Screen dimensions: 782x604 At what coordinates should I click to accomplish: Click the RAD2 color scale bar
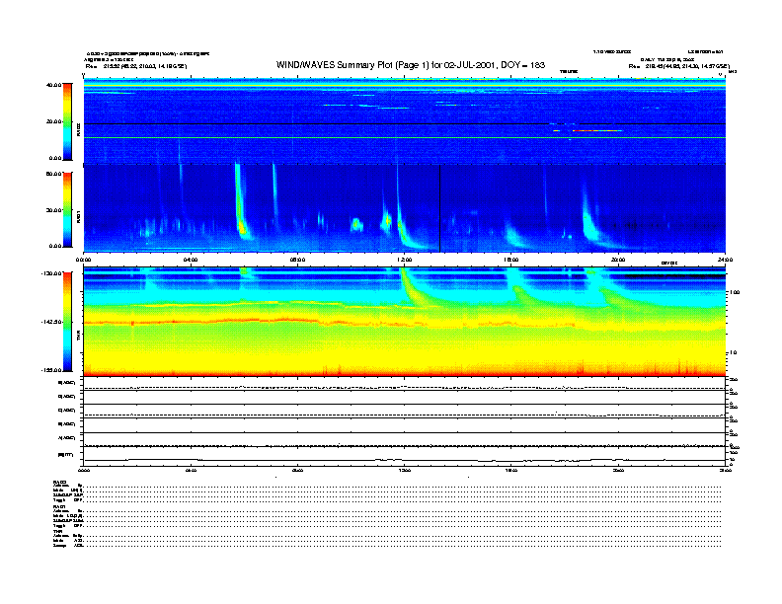67,121
